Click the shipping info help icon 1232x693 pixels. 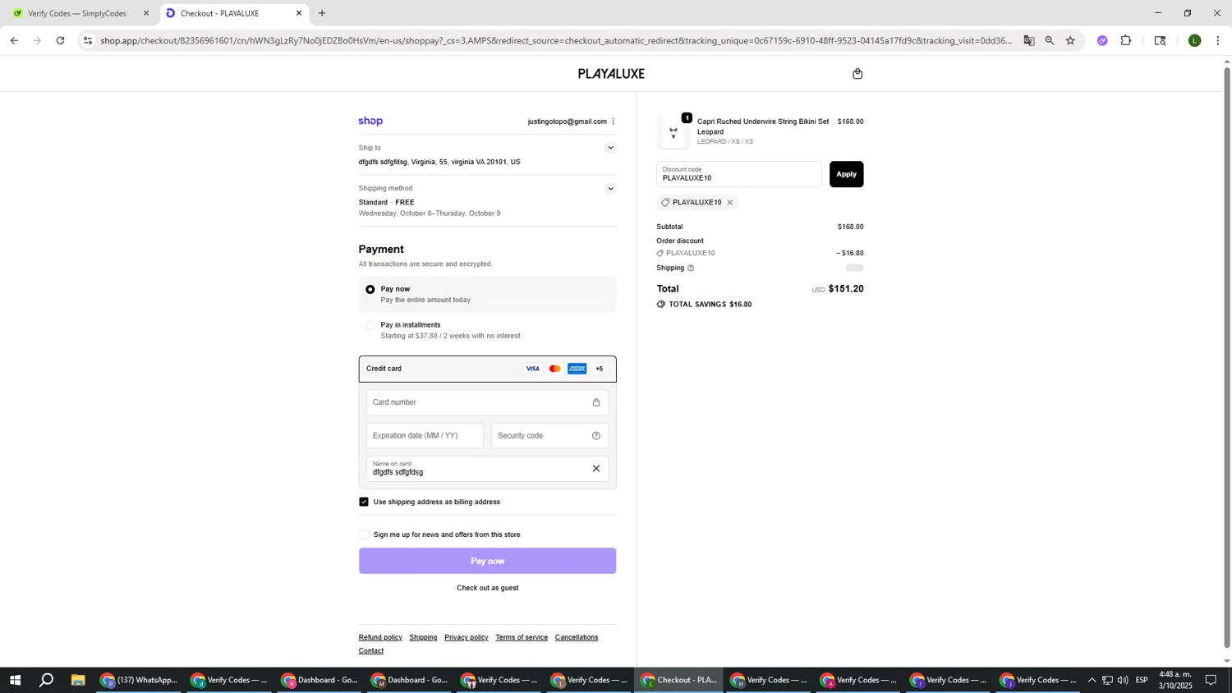pos(691,268)
